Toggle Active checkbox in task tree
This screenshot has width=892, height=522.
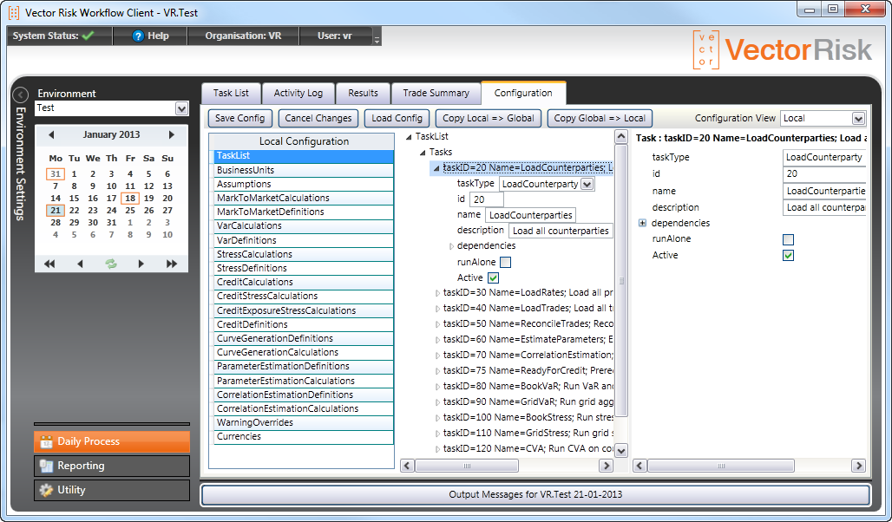point(493,278)
